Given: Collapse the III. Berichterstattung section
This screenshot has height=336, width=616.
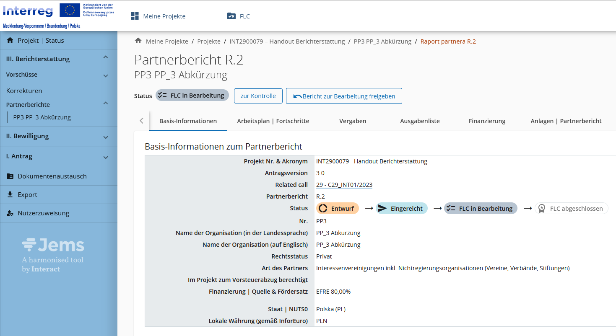Looking at the screenshot, I should coord(106,58).
